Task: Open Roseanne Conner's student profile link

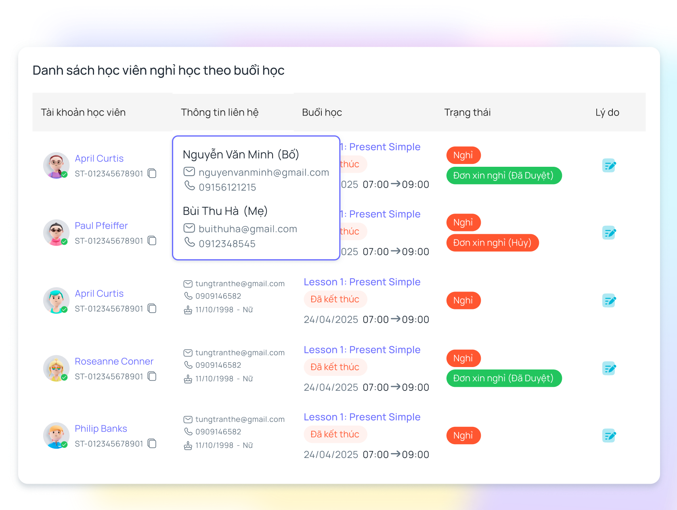Action: tap(114, 361)
